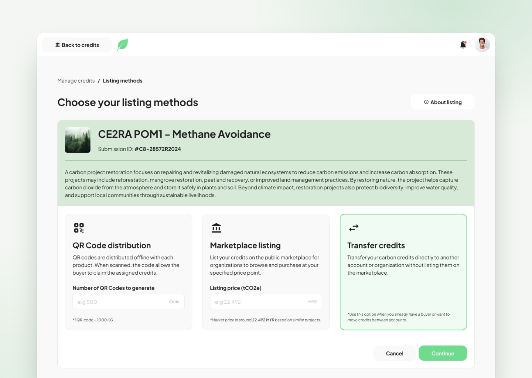Focus the Number of QR Codes field
The width and height of the screenshot is (532, 378).
tap(129, 302)
